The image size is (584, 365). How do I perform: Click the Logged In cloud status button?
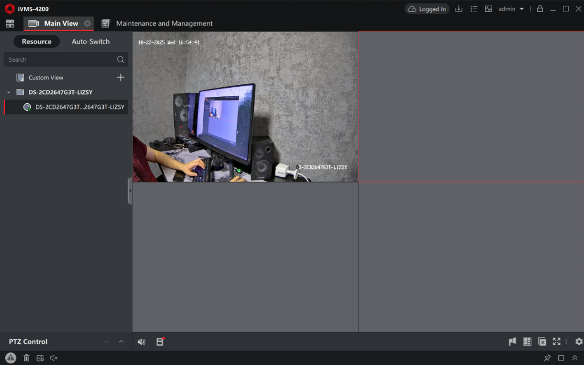[x=427, y=9]
